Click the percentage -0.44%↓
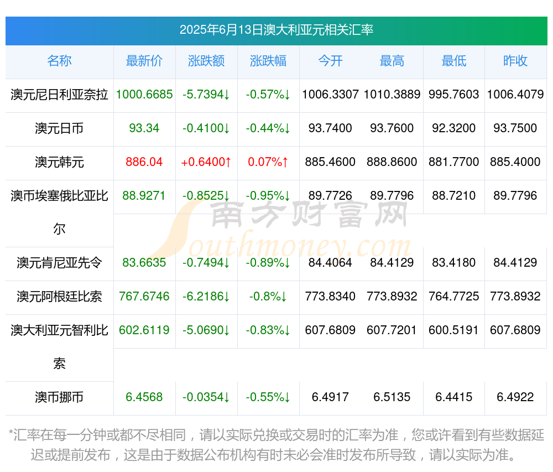 pos(268,128)
